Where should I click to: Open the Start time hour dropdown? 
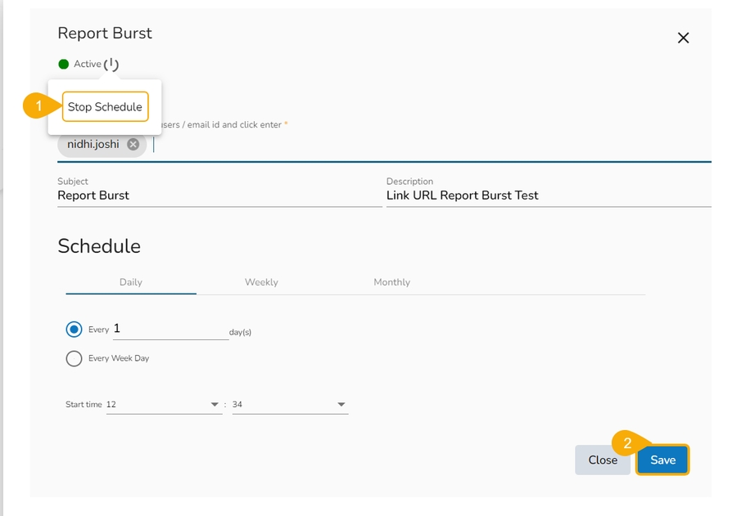(x=164, y=405)
